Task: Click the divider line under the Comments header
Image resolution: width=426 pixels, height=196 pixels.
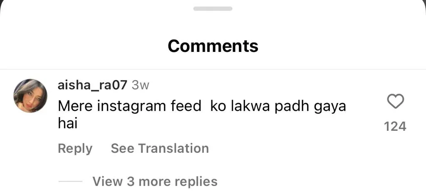Action: (x=213, y=69)
